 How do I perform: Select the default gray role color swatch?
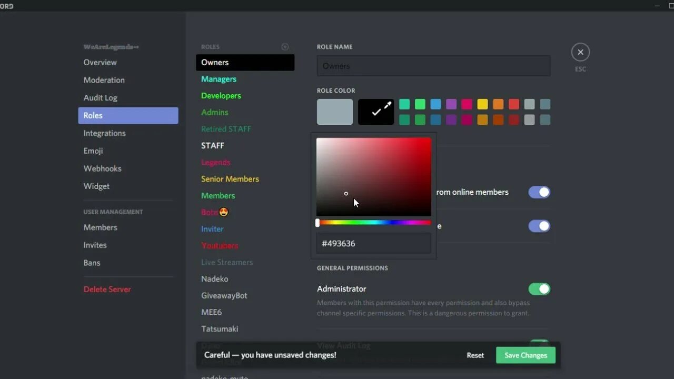335,112
